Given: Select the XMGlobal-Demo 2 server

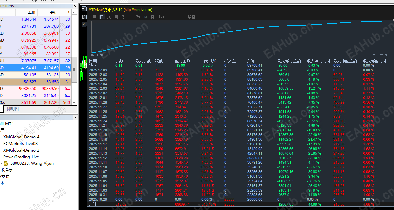Looking at the screenshot, I should [21, 150].
